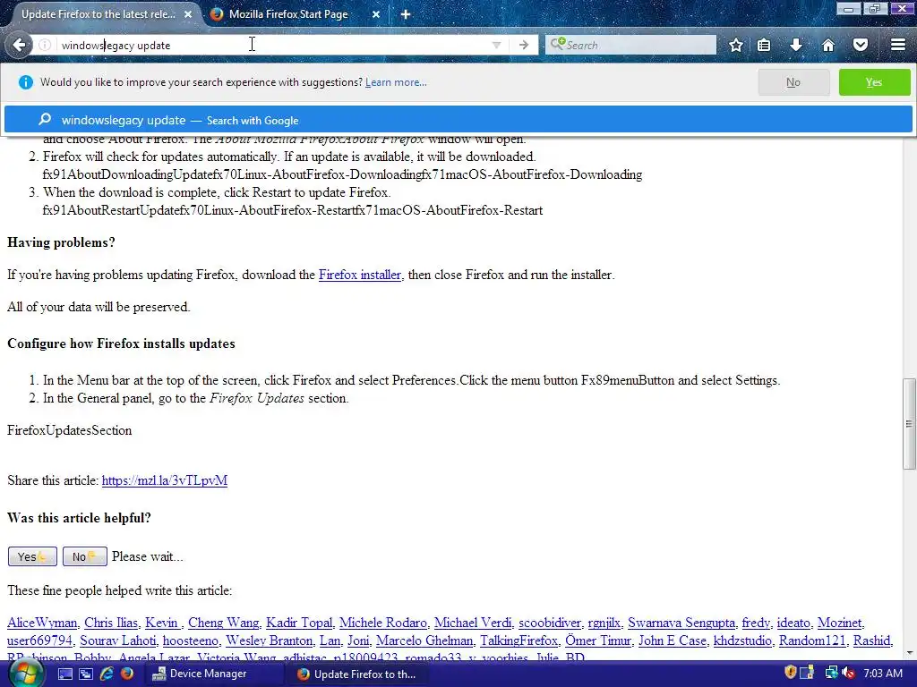Click the scrollbar down arrow

(x=909, y=653)
